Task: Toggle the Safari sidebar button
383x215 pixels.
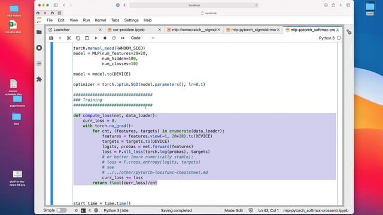Action: pos(56,5)
